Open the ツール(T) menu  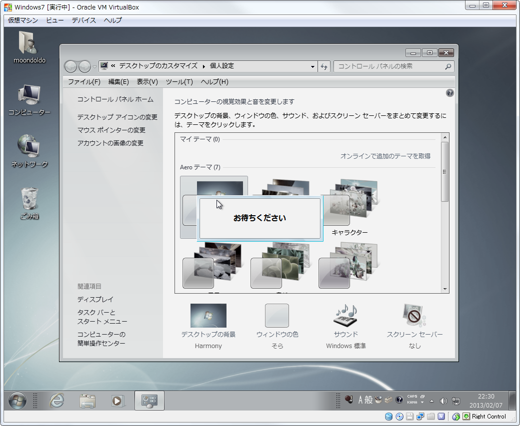[179, 82]
